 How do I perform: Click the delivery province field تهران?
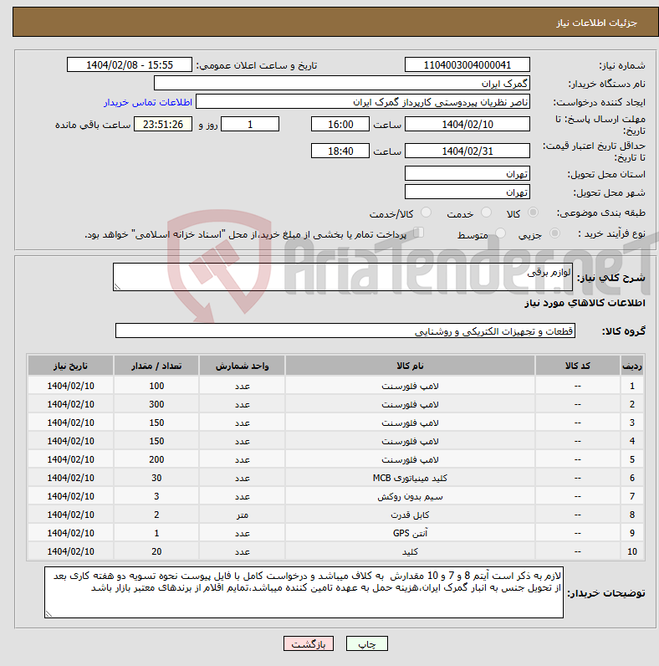(x=467, y=174)
